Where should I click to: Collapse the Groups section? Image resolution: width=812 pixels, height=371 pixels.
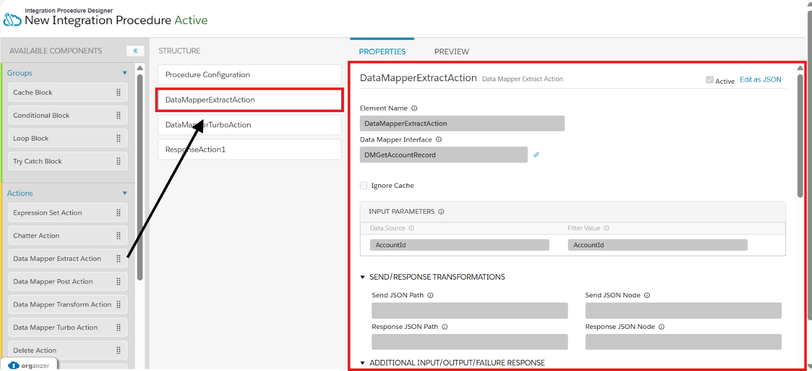click(125, 73)
